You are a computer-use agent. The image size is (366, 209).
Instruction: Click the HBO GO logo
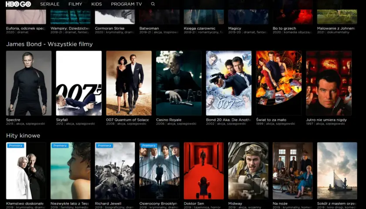(x=18, y=4)
